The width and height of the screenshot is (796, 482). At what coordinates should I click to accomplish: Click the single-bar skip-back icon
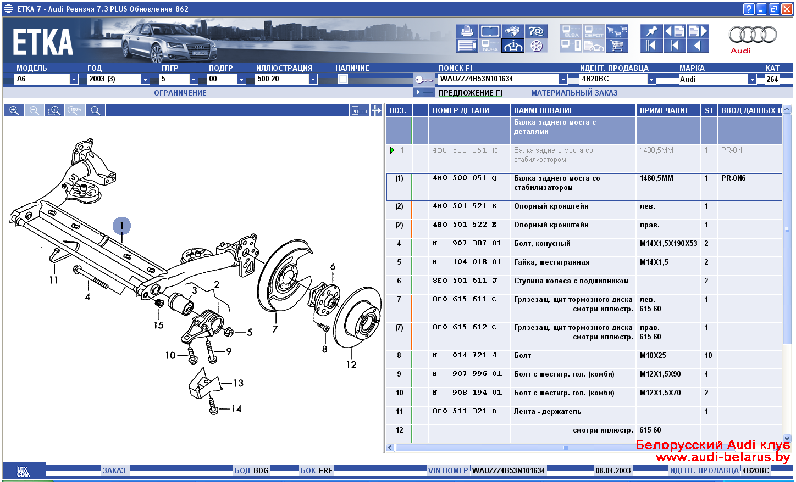click(675, 46)
